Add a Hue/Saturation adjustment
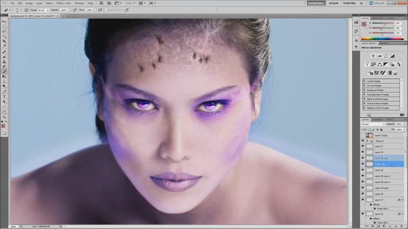The width and height of the screenshot is (408, 229). coord(374,64)
